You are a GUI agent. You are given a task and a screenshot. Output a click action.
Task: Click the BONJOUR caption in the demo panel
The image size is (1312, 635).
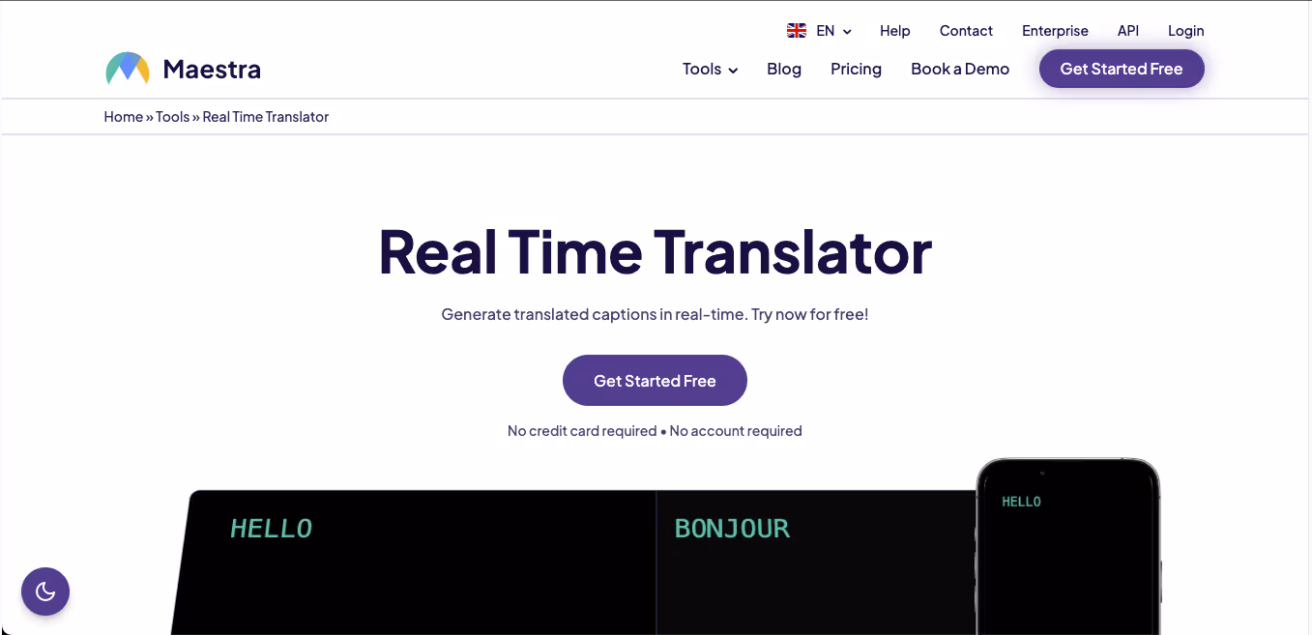pyautogui.click(x=732, y=529)
